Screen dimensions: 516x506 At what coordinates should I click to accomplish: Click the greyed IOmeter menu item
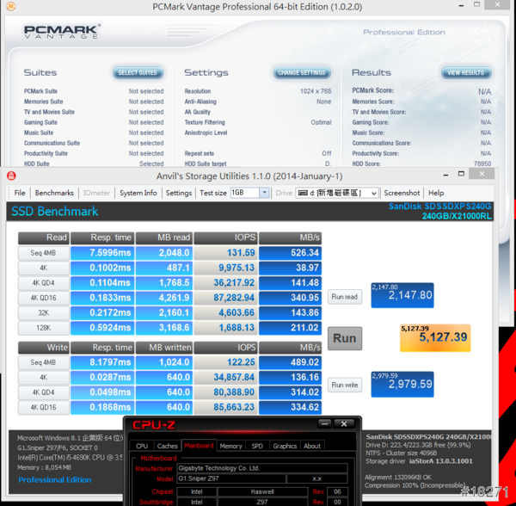click(96, 193)
